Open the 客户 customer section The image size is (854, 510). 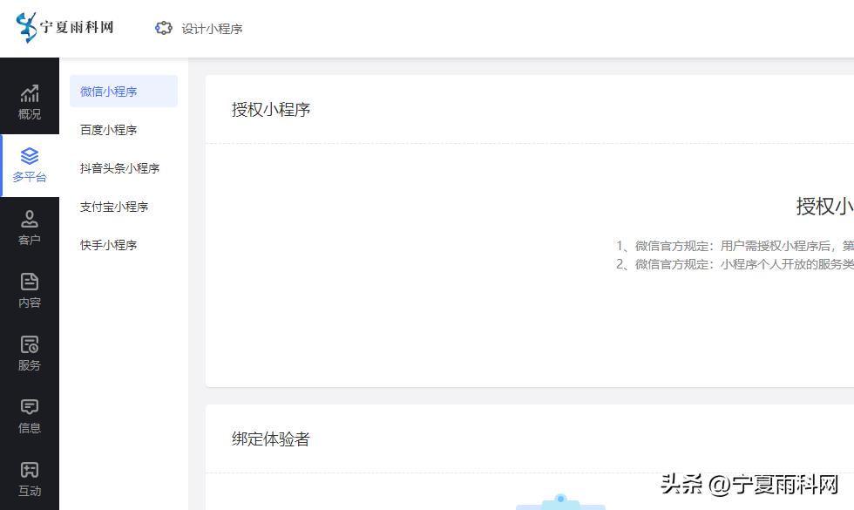click(29, 227)
